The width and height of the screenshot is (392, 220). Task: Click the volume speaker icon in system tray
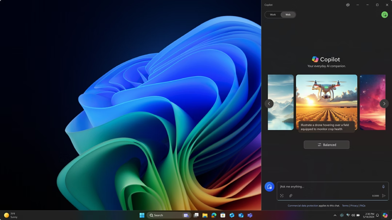point(353,215)
